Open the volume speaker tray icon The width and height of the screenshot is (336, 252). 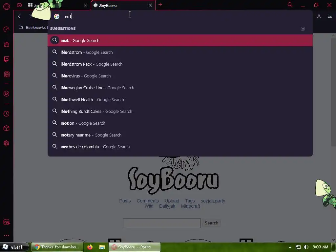point(306,247)
